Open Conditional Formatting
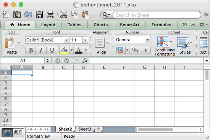The width and height of the screenshot is (210, 140). pos(163,42)
